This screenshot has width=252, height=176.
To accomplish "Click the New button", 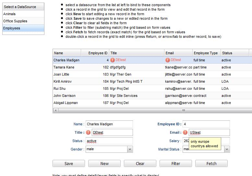I will tap(104, 163).
